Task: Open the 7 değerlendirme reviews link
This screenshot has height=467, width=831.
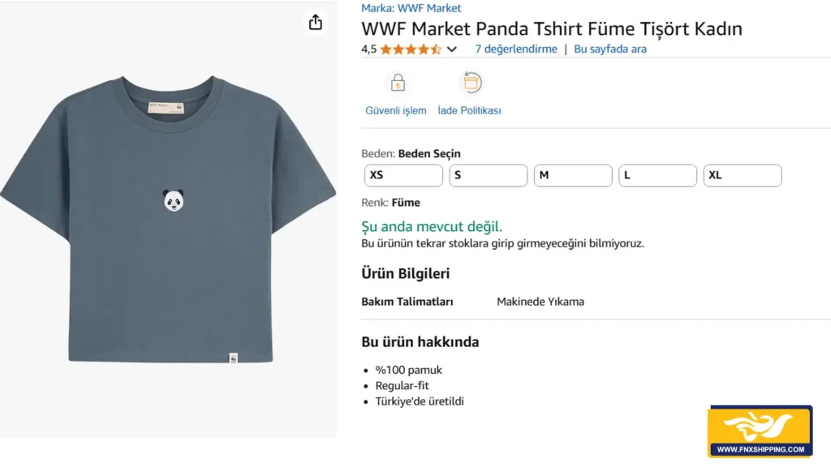Action: pyautogui.click(x=516, y=49)
